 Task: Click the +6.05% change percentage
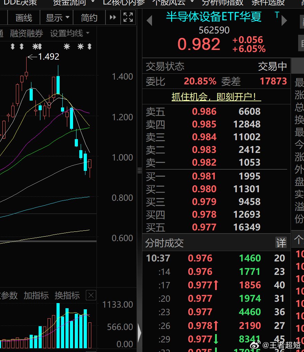(249, 49)
